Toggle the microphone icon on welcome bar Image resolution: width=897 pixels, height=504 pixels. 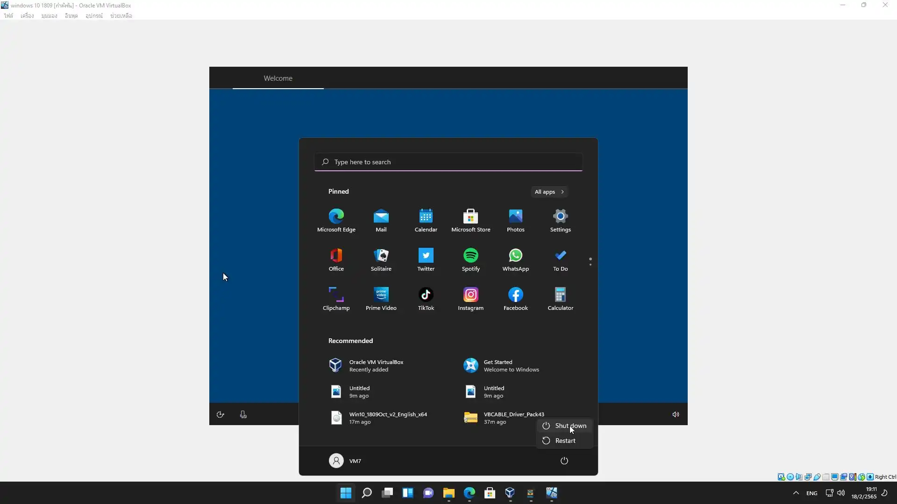click(x=243, y=414)
